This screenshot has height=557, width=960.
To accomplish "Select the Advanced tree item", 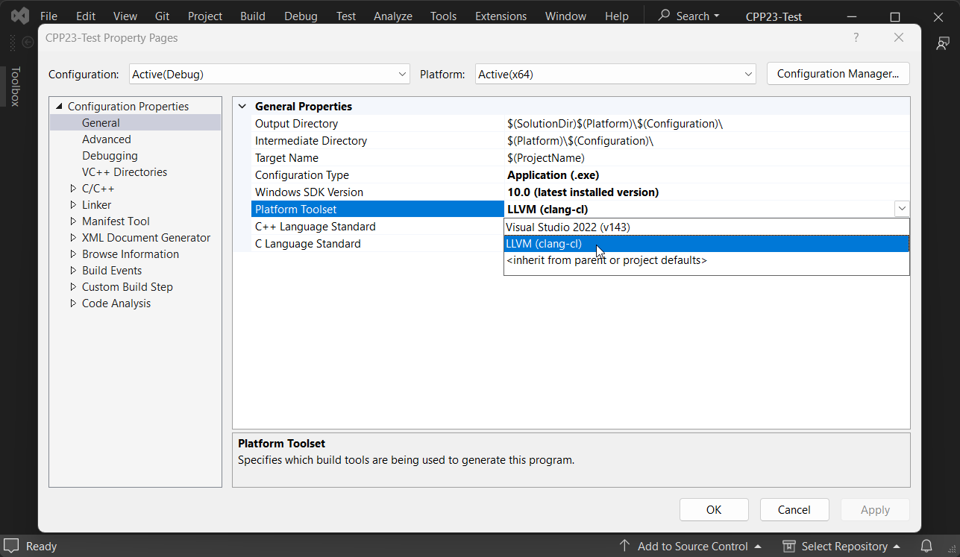I will coord(107,139).
